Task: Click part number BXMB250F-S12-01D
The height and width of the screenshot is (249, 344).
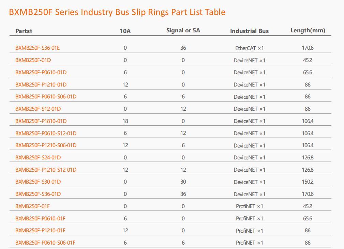Action: [x=38, y=109]
